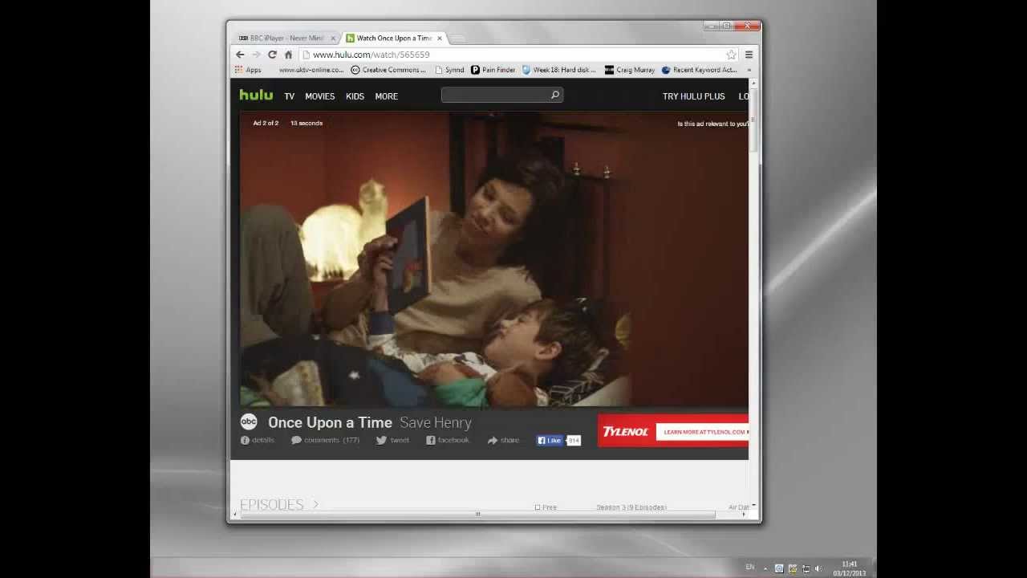Open the Synnd bookmark
1027x578 pixels.
[449, 70]
